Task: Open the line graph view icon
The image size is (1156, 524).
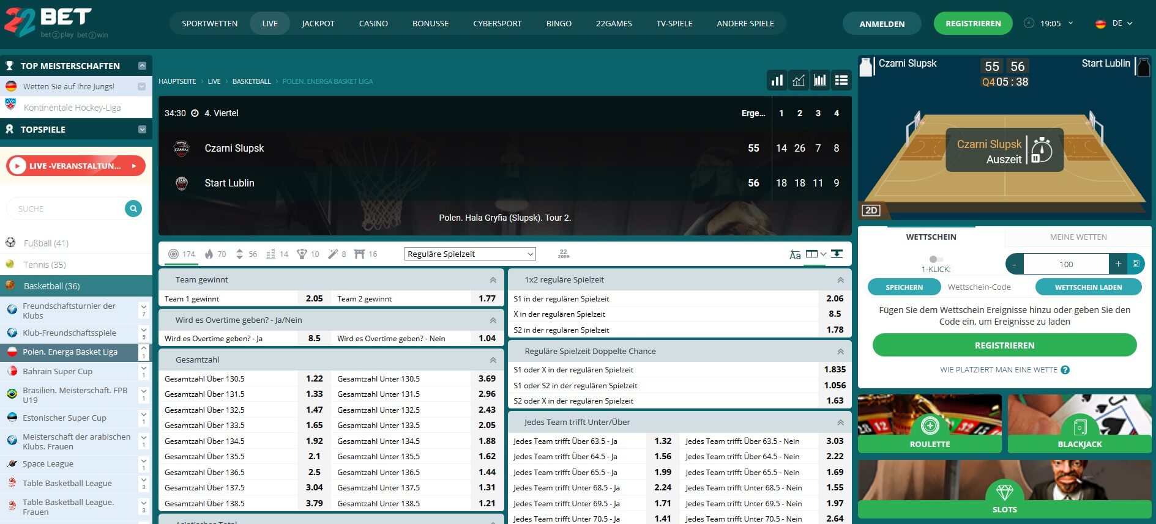Action: click(799, 80)
